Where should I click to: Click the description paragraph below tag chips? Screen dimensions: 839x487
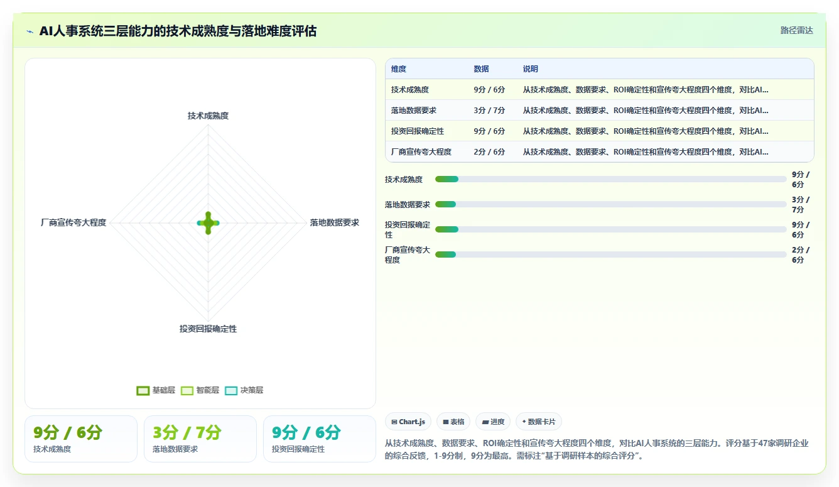point(597,449)
